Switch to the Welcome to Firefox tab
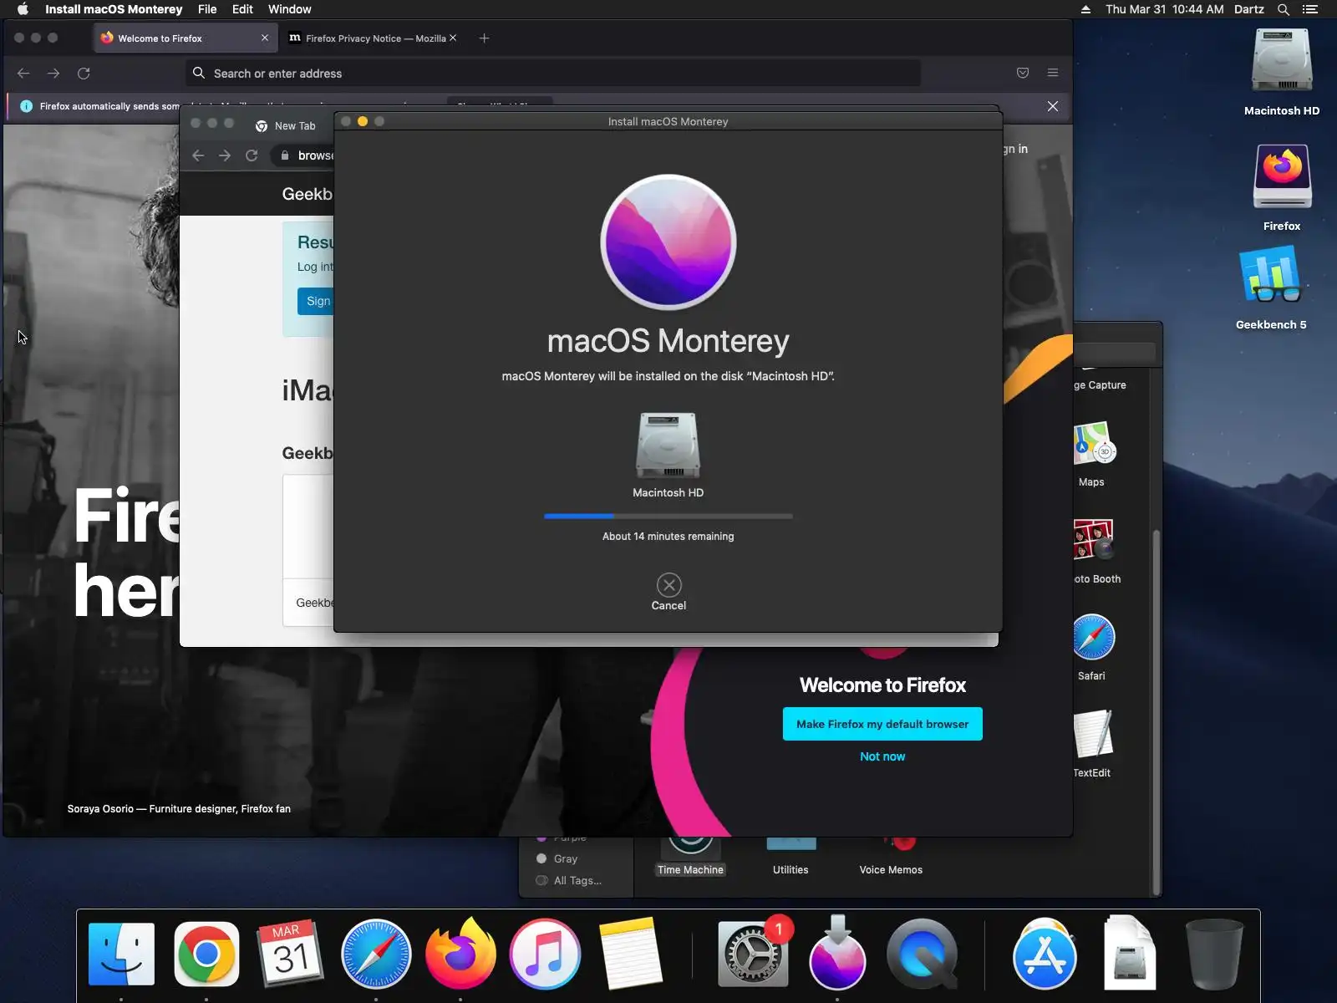Viewport: 1337px width, 1003px height. click(185, 38)
